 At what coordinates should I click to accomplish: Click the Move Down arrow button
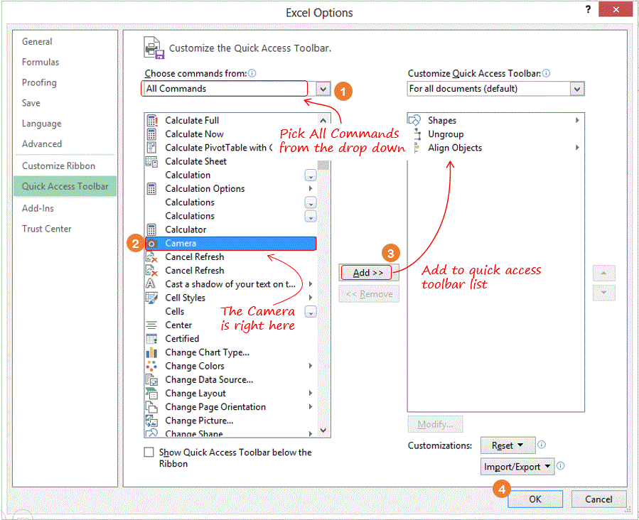tap(603, 293)
